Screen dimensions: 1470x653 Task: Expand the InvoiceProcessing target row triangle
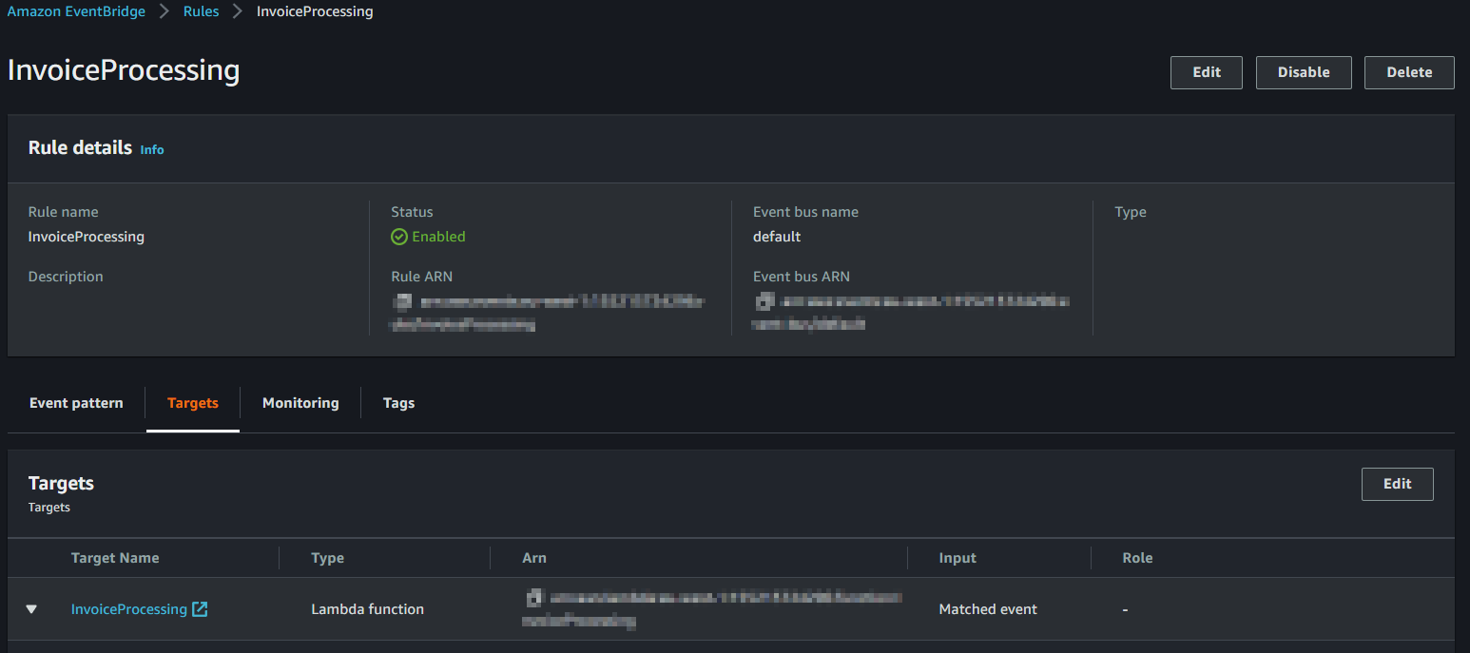31,609
